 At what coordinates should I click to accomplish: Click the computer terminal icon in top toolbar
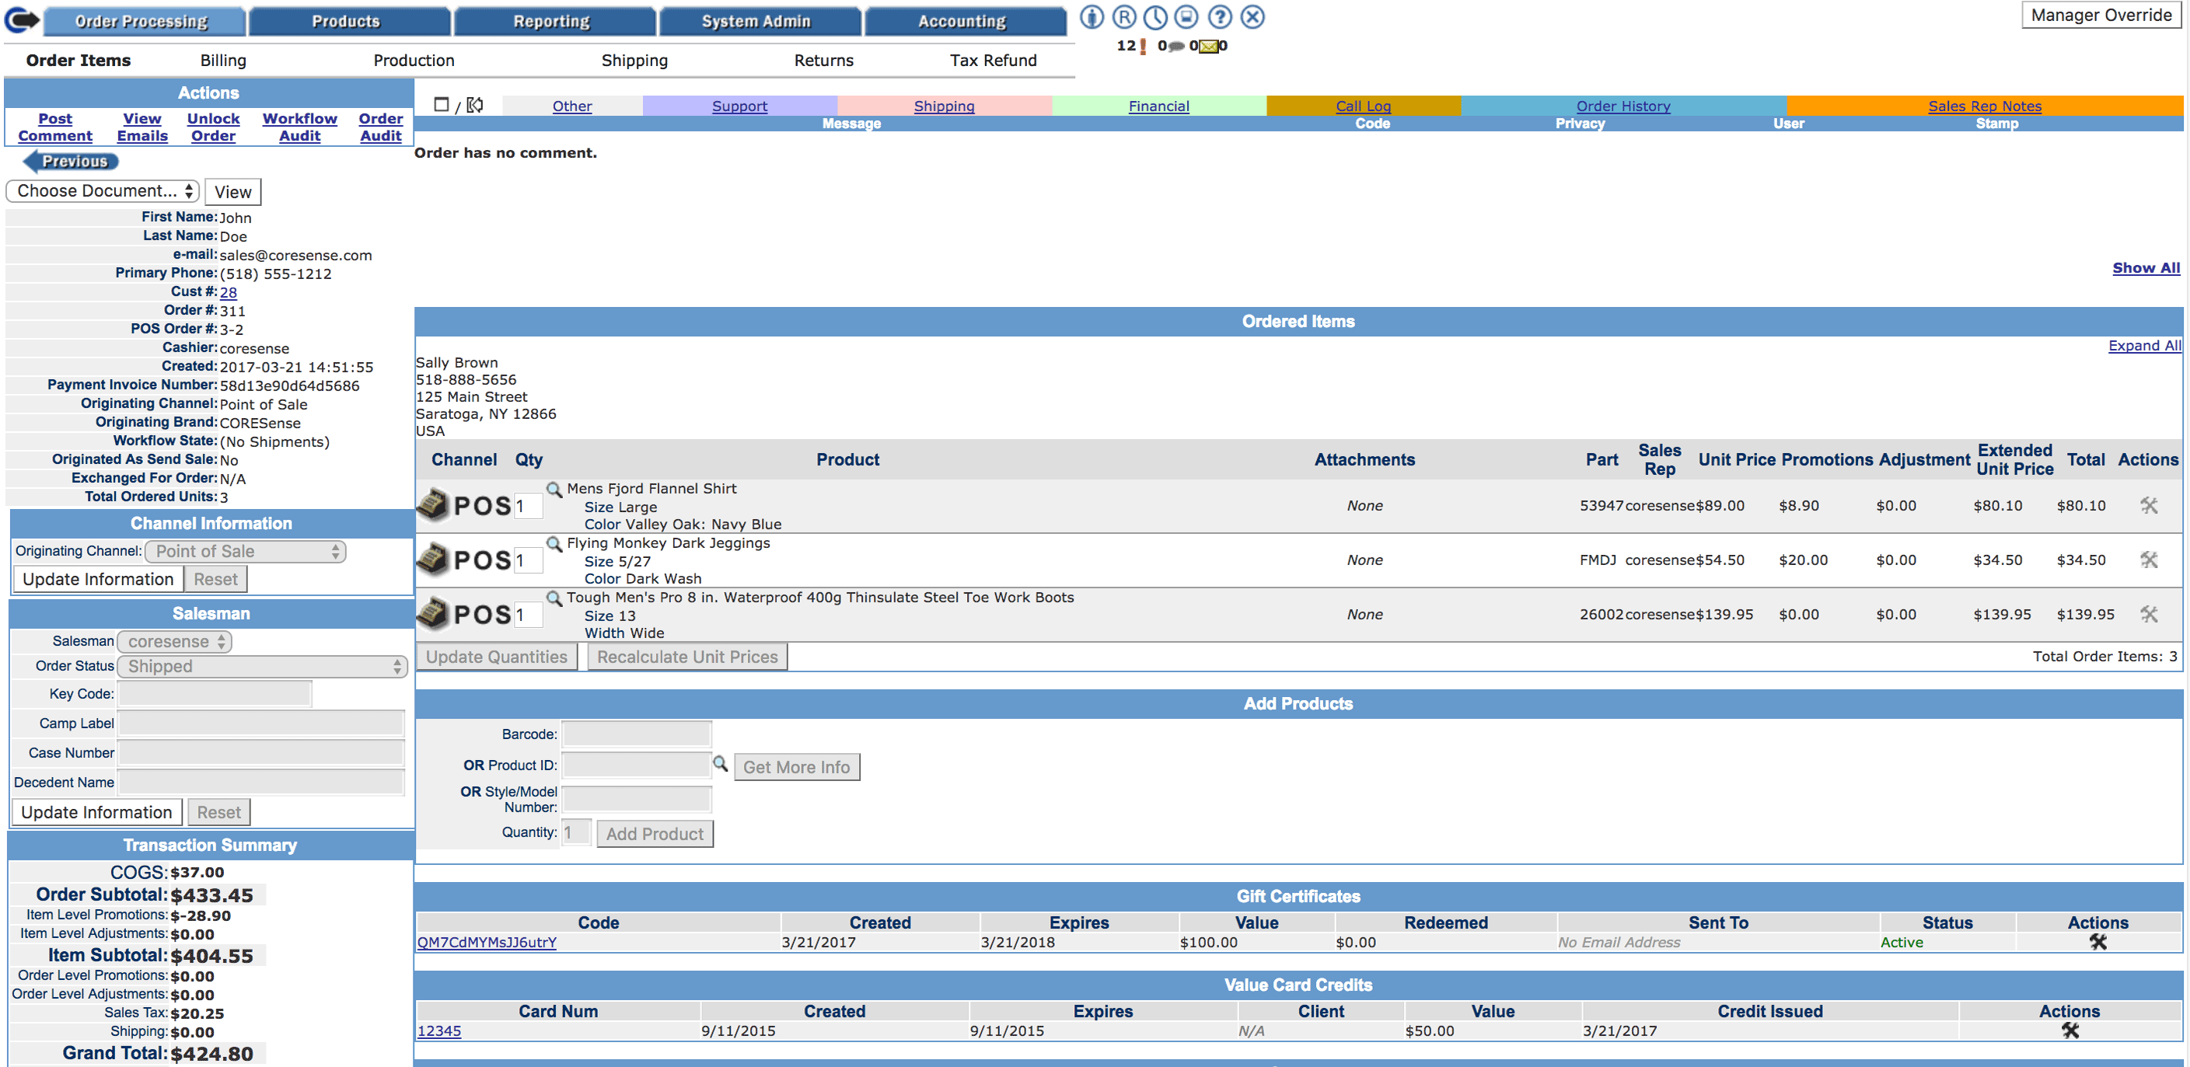click(x=1187, y=17)
